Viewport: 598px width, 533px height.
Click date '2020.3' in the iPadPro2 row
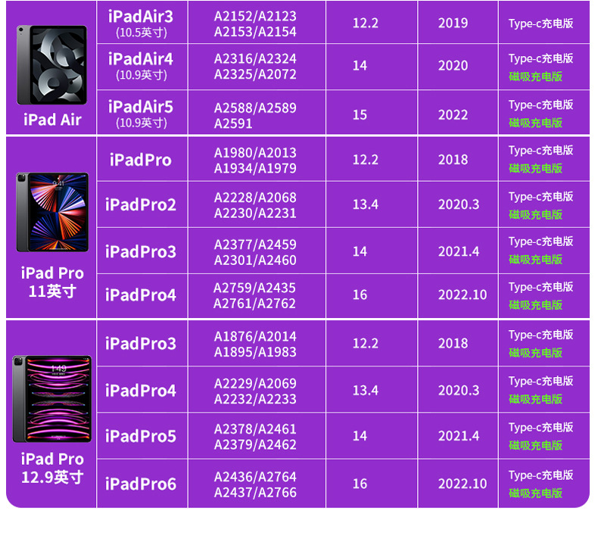click(x=459, y=204)
